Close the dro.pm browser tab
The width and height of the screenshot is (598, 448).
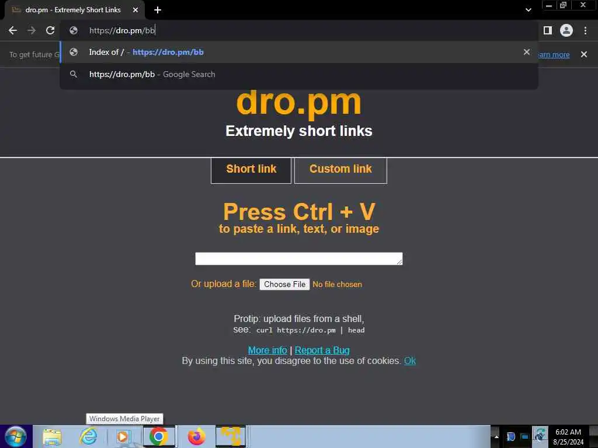coord(135,10)
